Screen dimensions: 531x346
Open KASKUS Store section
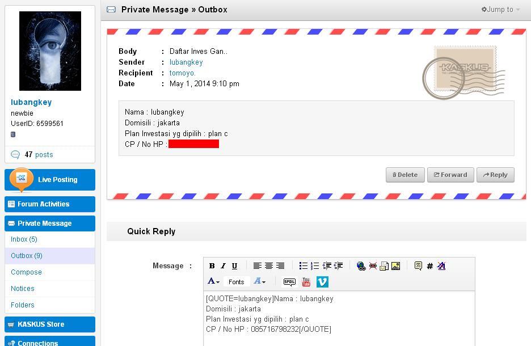pyautogui.click(x=50, y=324)
